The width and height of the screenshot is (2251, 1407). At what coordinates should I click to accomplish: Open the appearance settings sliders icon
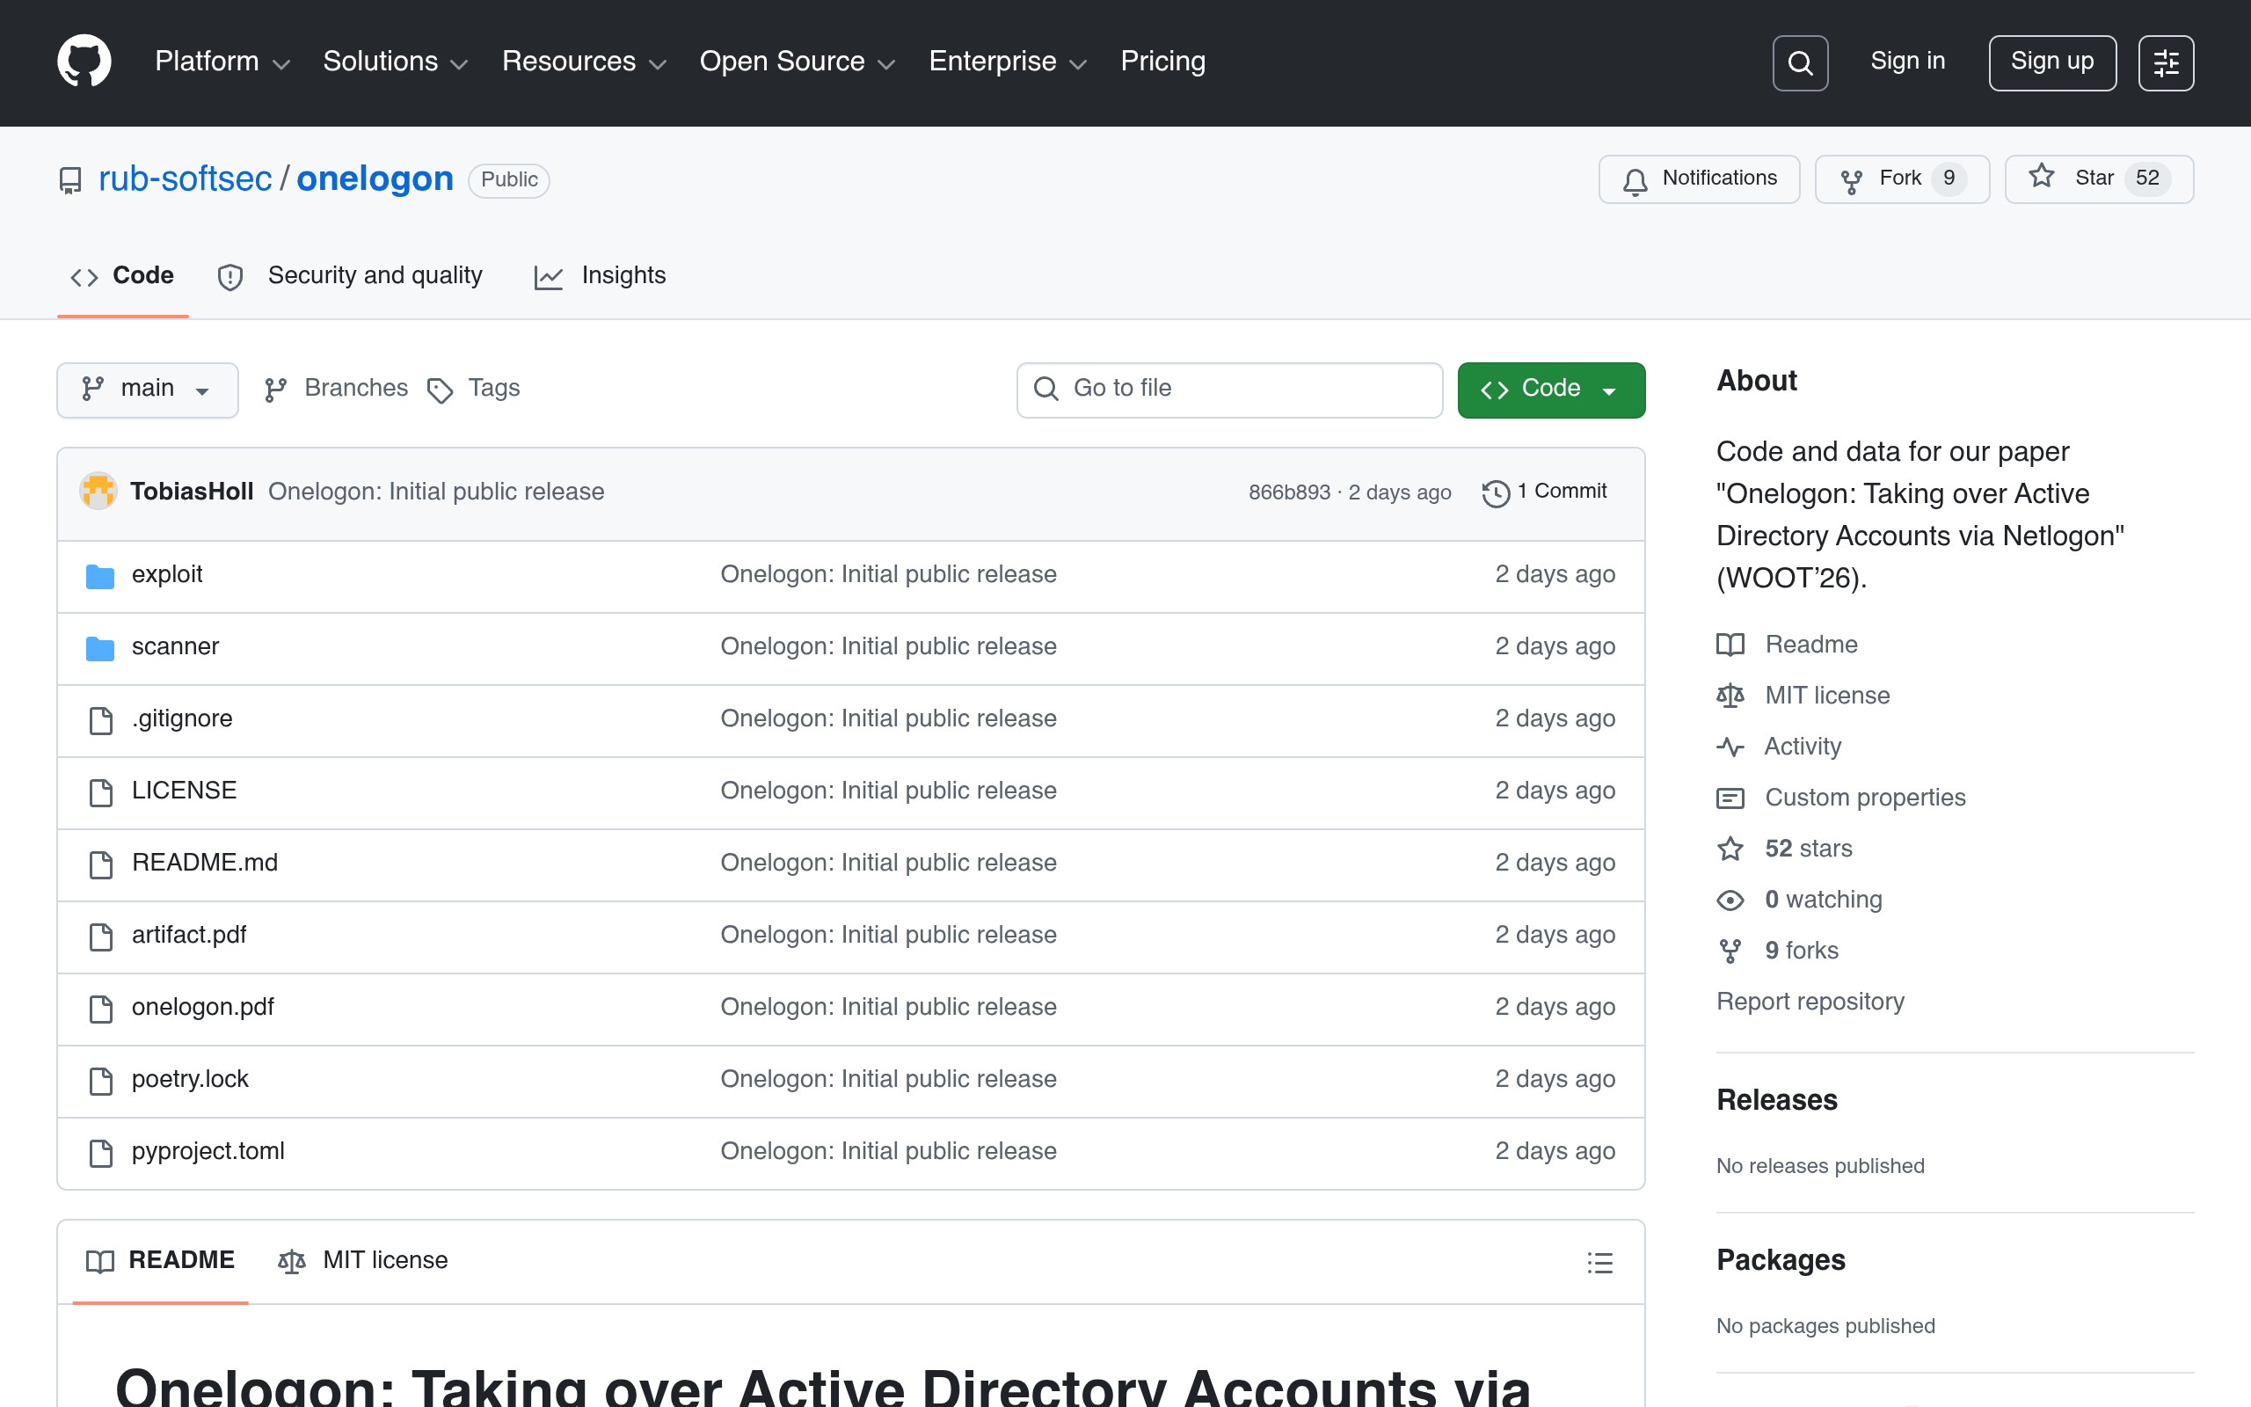2166,62
